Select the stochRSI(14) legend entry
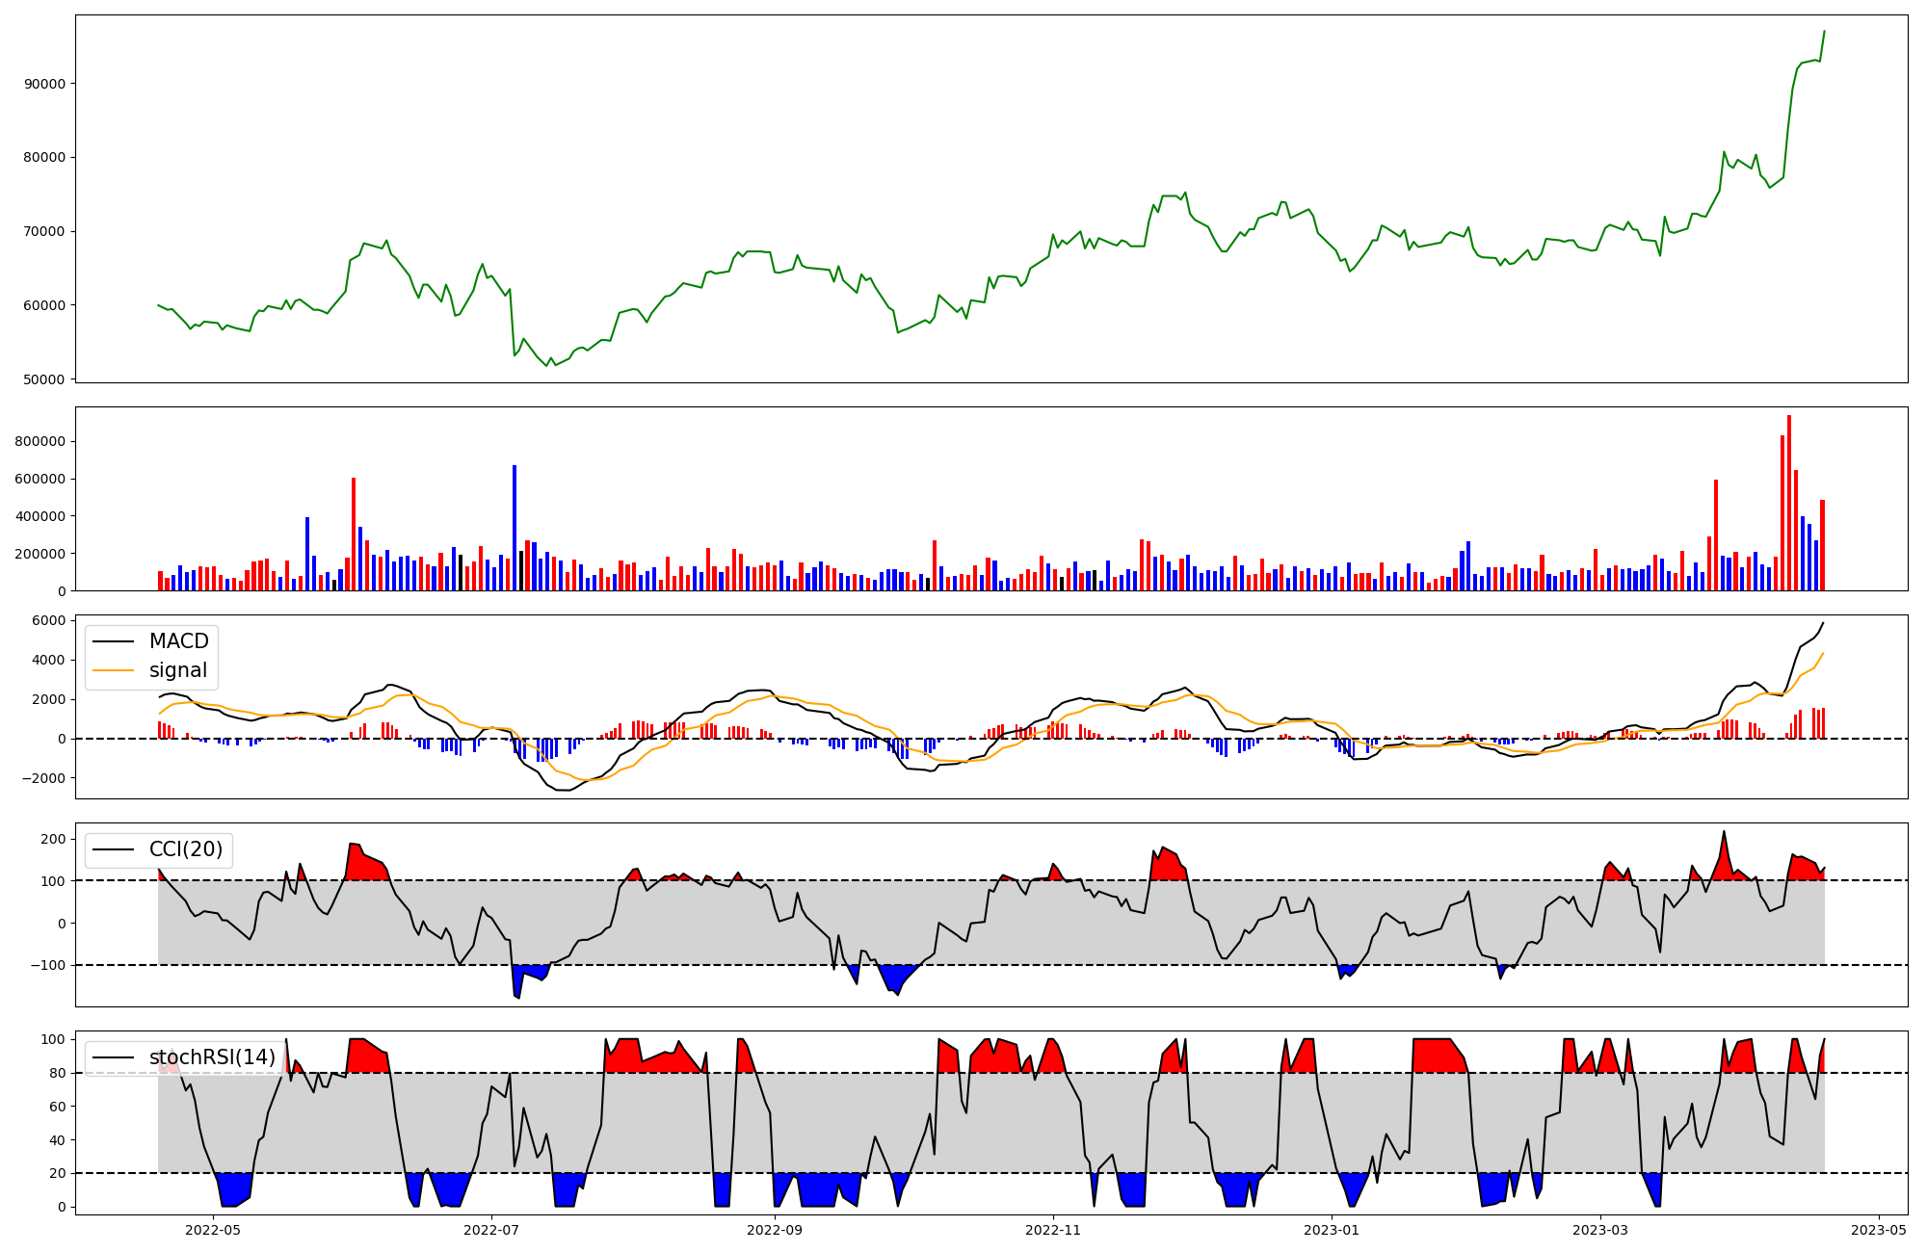Viewport: 1927px width, 1252px height. coord(212,1057)
